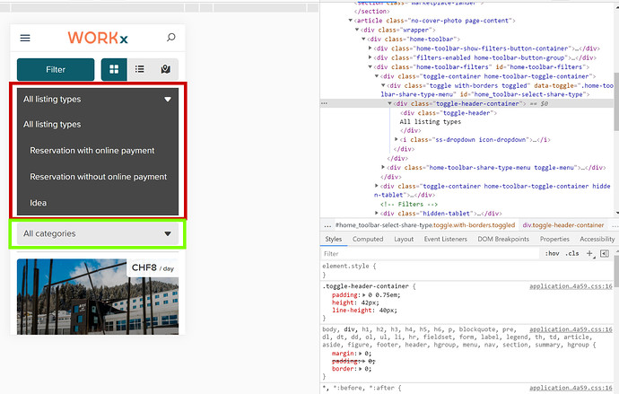Click the three-dot menu beside selected DOM node

[324, 103]
